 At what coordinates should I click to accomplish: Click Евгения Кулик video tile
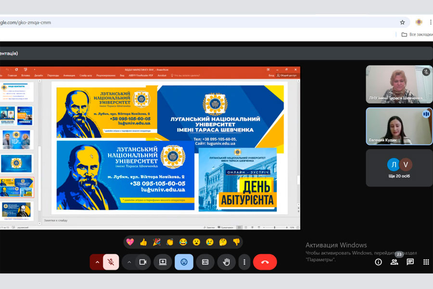click(x=399, y=126)
